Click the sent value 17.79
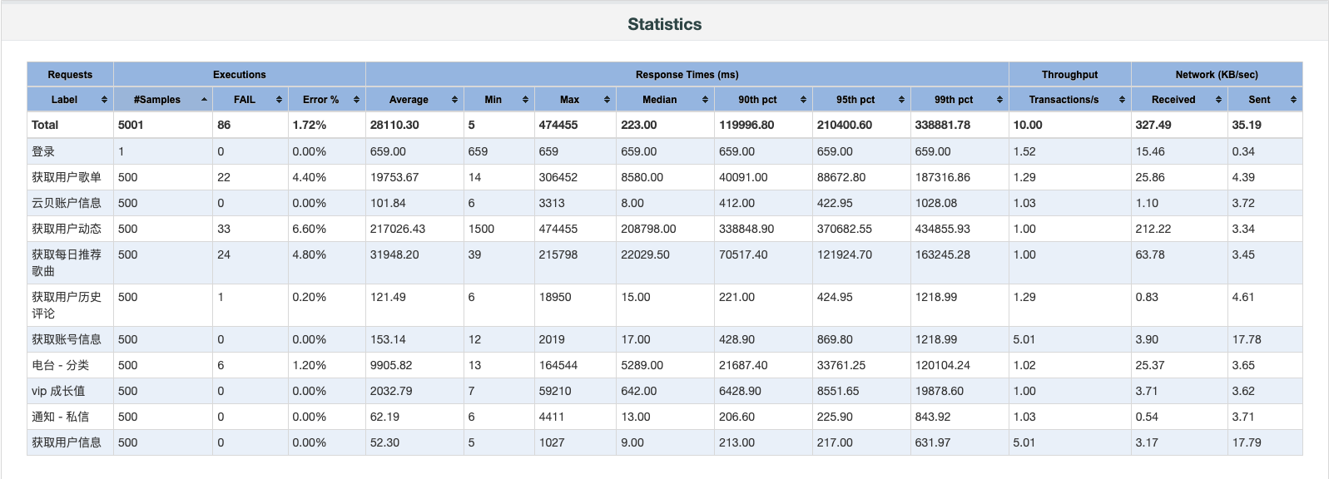 click(x=1247, y=442)
